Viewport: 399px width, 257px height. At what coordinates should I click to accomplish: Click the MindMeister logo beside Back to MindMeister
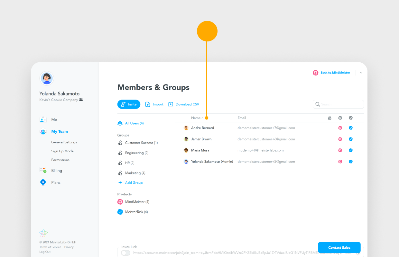(x=316, y=73)
